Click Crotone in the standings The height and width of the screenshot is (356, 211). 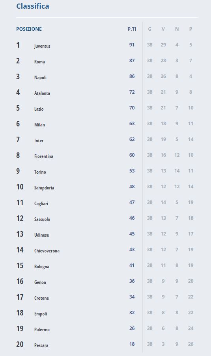click(x=41, y=298)
